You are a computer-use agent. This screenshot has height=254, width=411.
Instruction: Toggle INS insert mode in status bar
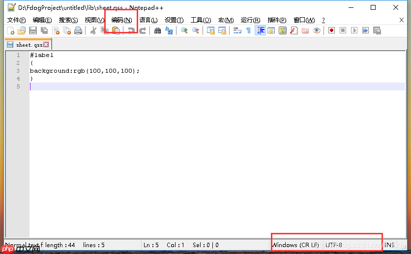click(x=389, y=245)
